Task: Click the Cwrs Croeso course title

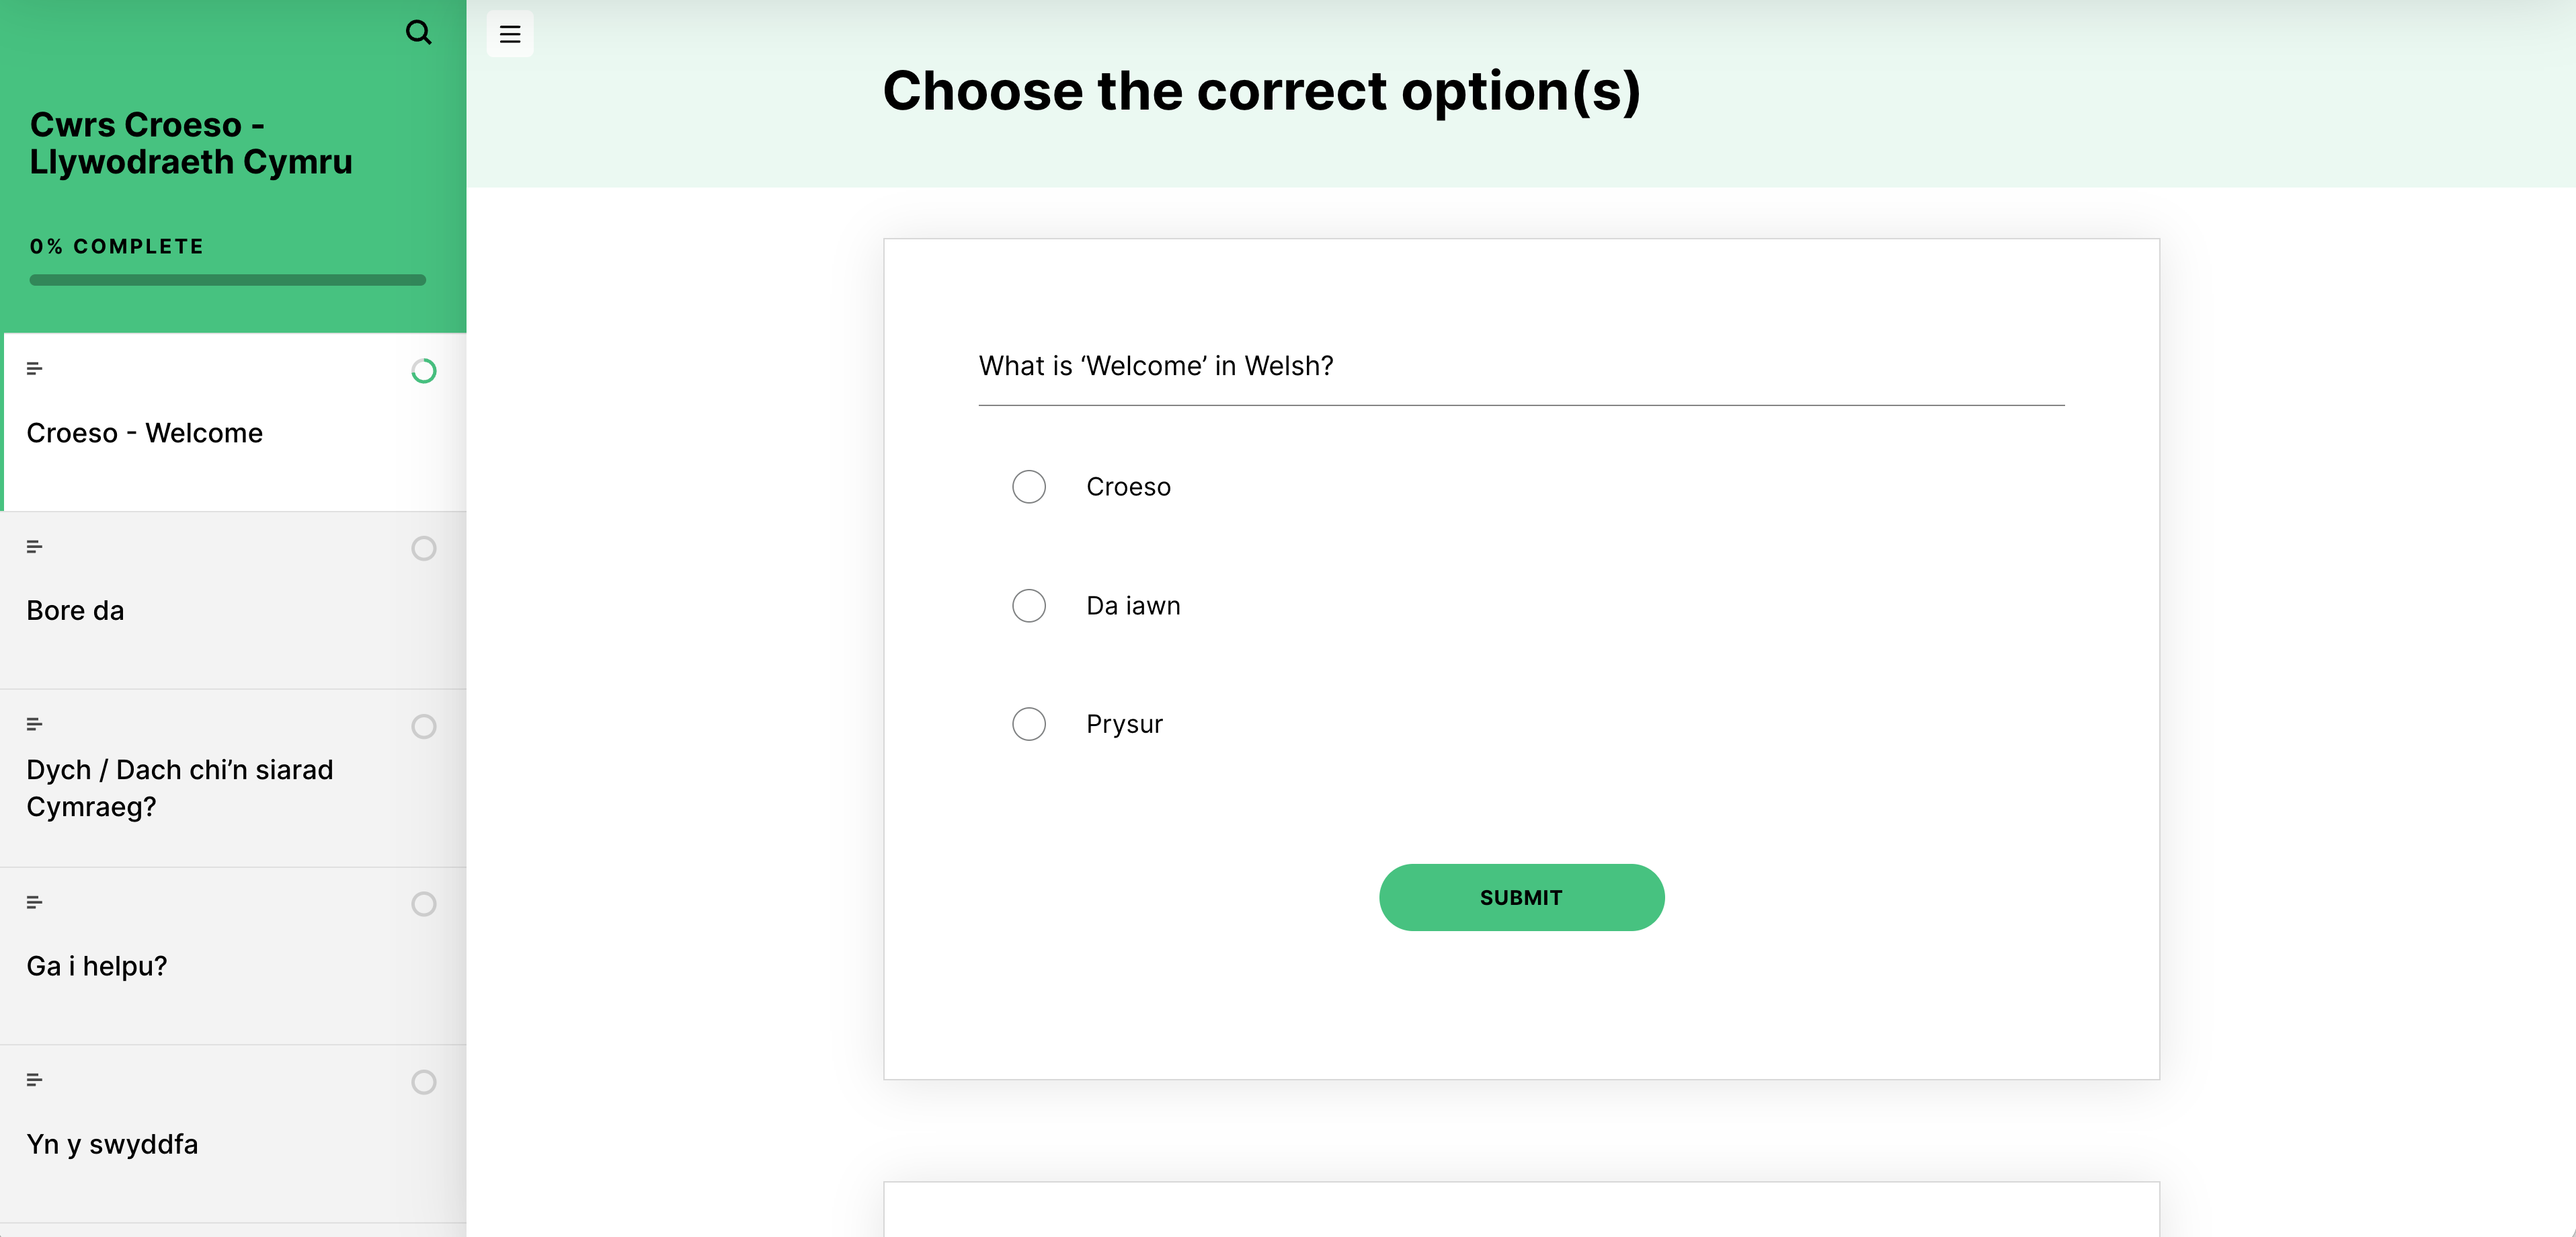Action: click(x=191, y=143)
